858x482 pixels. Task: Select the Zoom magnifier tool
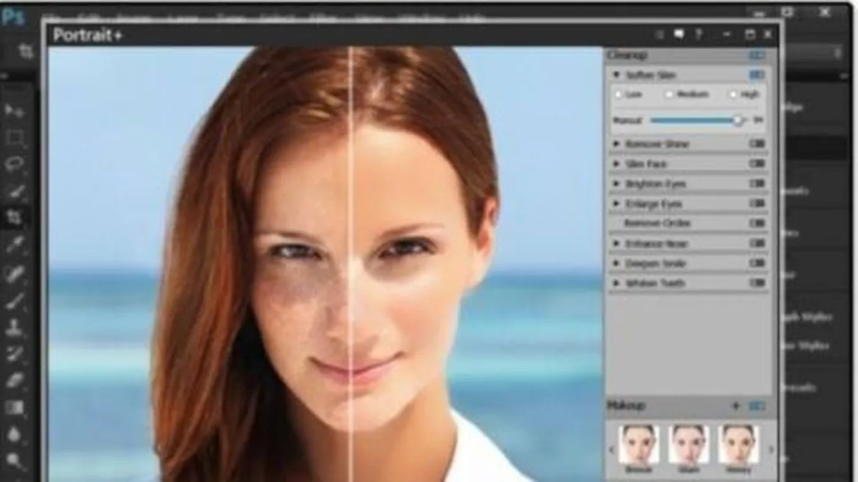click(x=14, y=461)
